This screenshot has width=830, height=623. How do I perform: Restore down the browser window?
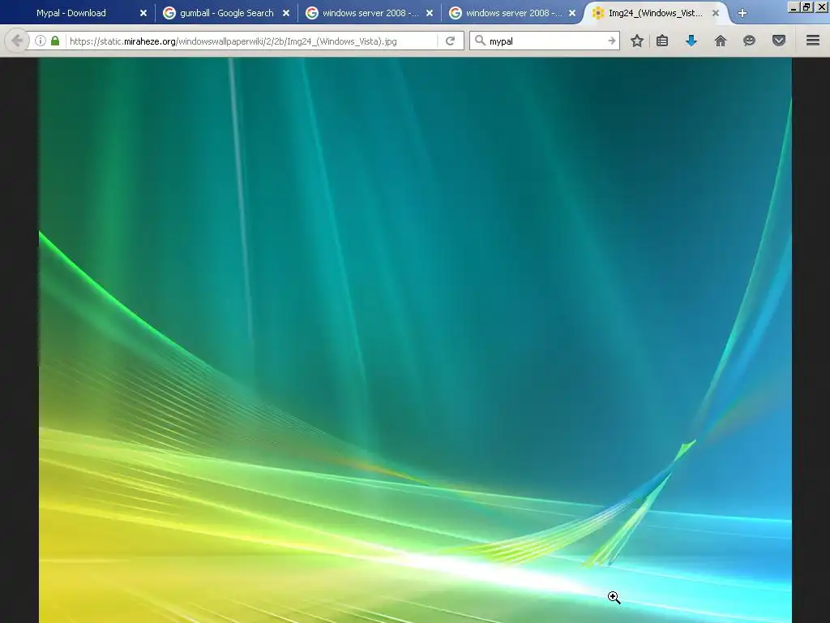pyautogui.click(x=806, y=6)
